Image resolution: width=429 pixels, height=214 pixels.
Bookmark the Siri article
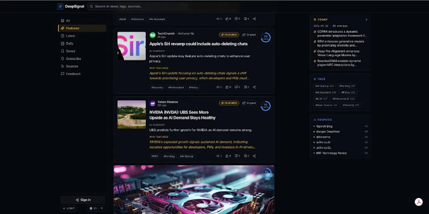click(x=246, y=87)
